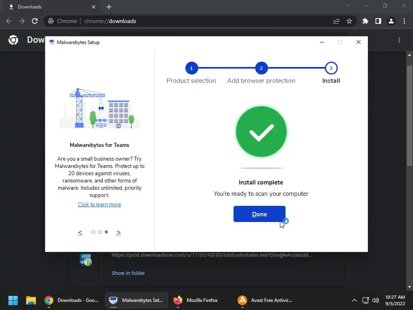Click the volume speaker tray icon

click(x=375, y=300)
